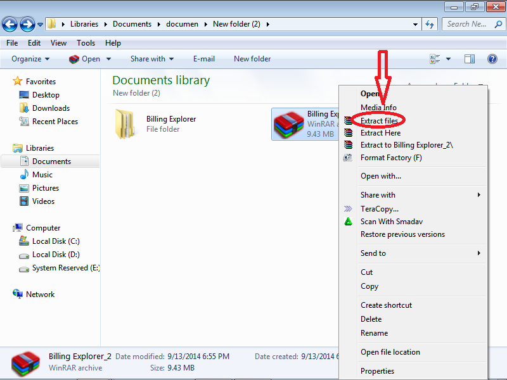This screenshot has width=507, height=380.
Task: Open System Reserved (E:) drive
Action: [x=60, y=268]
